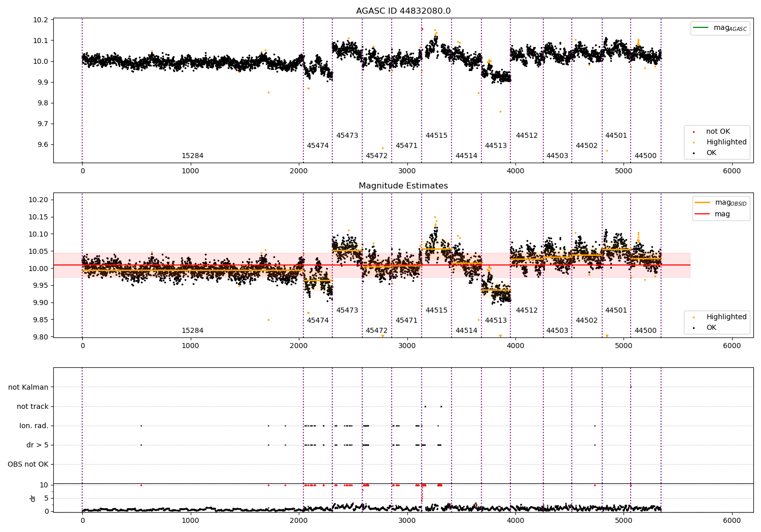Image resolution: width=761 pixels, height=532 pixels.
Task: Click the 'Magnitude Estimates' plot title
Action: click(x=403, y=186)
